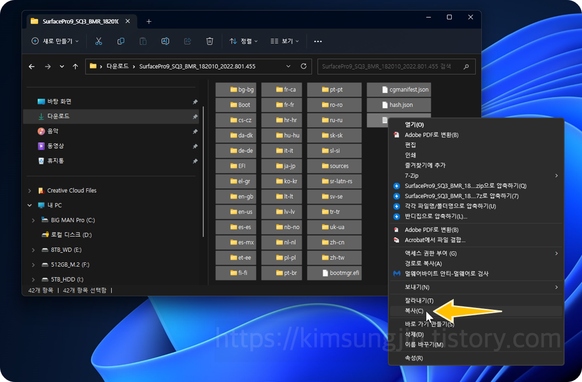Choose Acrobat에서 파일 결합 entry

[476, 240]
